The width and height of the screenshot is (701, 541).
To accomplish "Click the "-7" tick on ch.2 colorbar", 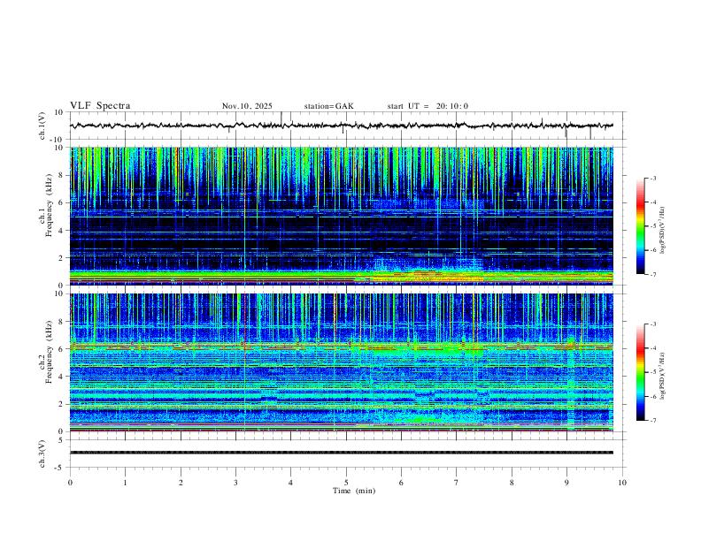I will click(652, 420).
